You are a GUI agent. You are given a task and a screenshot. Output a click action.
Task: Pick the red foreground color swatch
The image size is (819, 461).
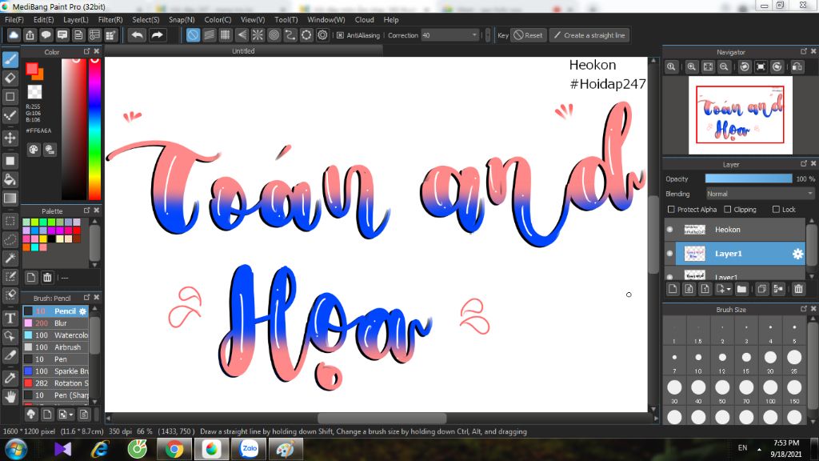point(32,69)
